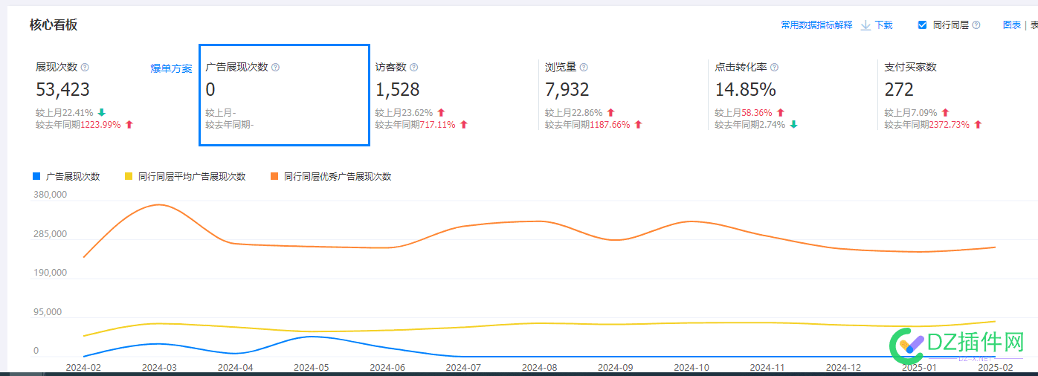This screenshot has height=376, width=1038.
Task: Click the 2024-03 axis label
Action: (x=158, y=367)
